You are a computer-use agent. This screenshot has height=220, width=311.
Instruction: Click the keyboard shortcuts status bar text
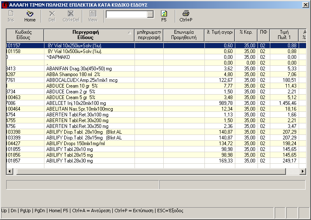pyautogui.click(x=92, y=211)
